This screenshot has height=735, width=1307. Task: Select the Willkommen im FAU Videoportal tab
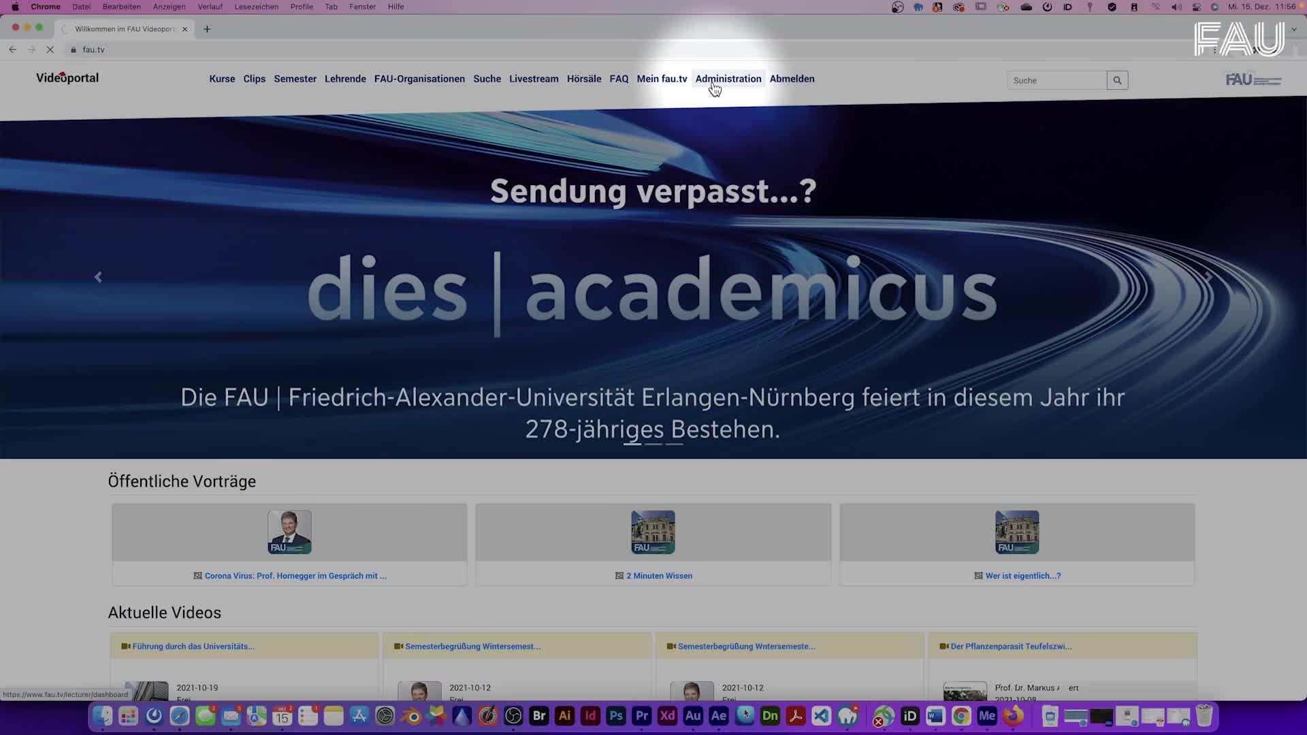123,29
